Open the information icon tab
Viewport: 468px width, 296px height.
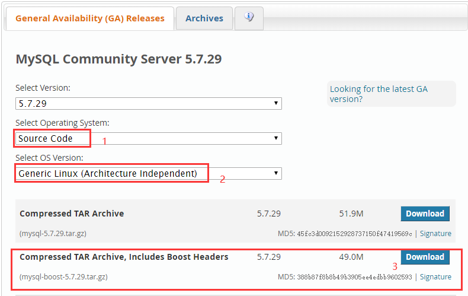pos(249,18)
